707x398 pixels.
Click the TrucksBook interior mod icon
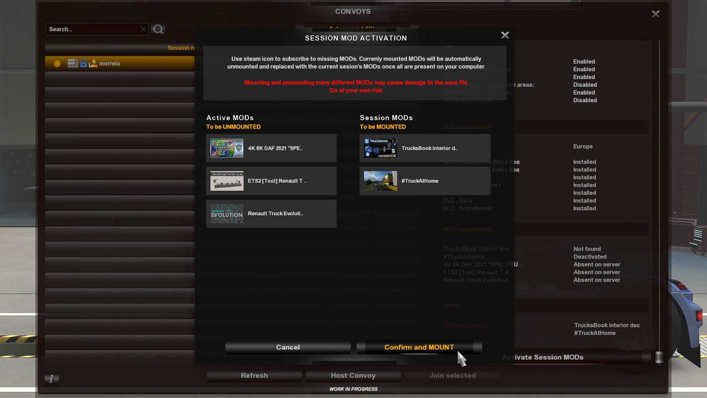coord(381,148)
